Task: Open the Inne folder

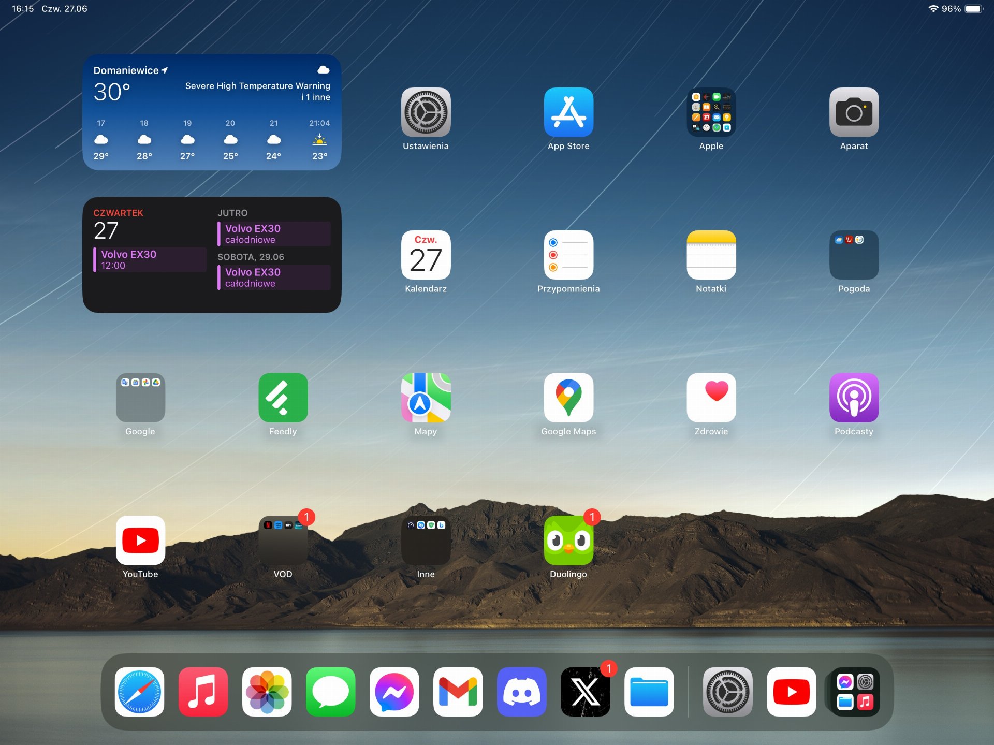Action: click(x=426, y=540)
